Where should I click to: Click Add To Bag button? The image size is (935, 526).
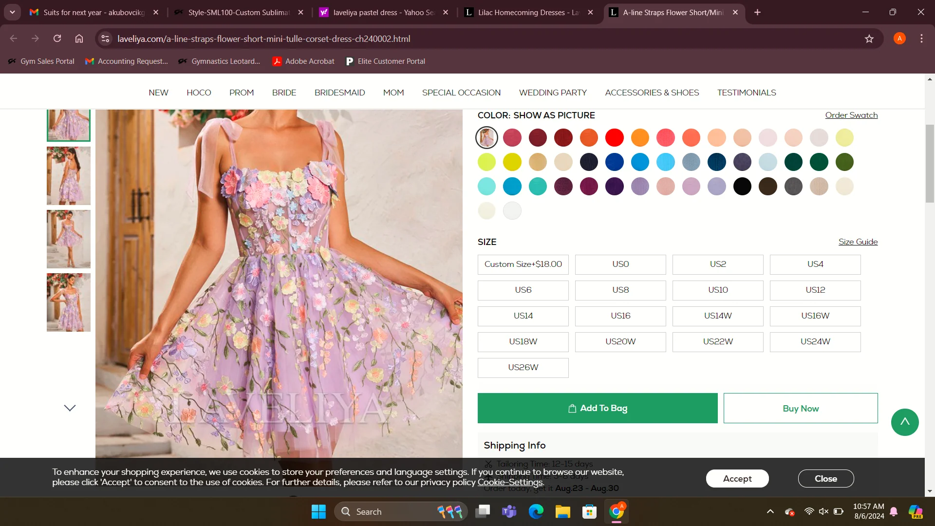coord(598,408)
